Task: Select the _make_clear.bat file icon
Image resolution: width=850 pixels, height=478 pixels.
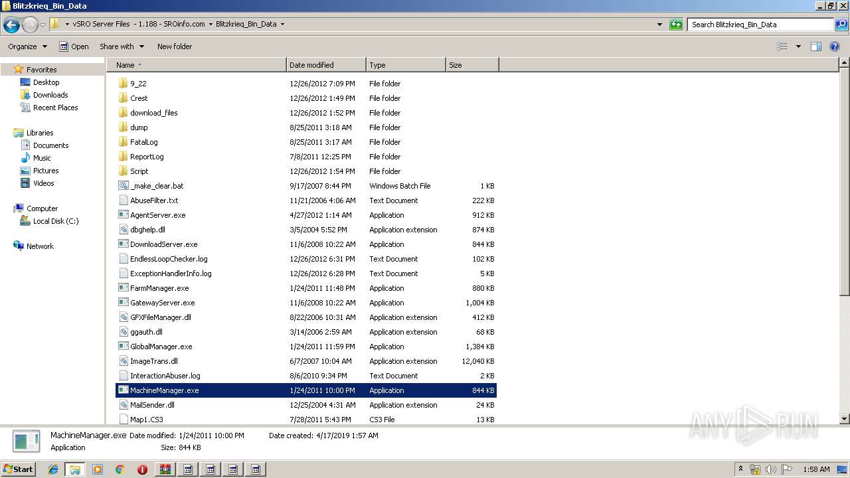Action: (x=123, y=186)
